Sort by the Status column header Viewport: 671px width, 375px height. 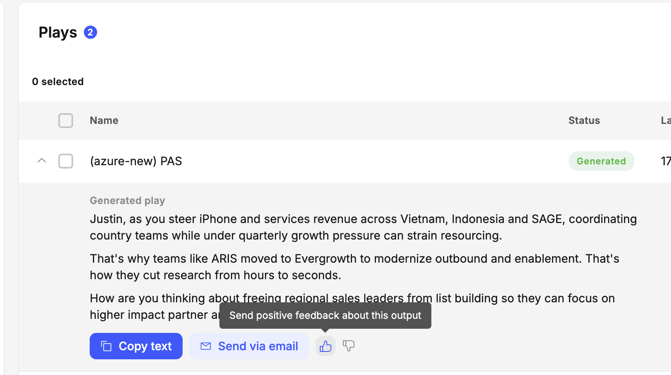click(584, 121)
